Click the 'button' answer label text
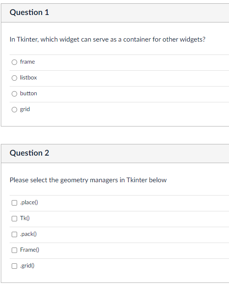This screenshot has height=285, width=229. pos(28,94)
